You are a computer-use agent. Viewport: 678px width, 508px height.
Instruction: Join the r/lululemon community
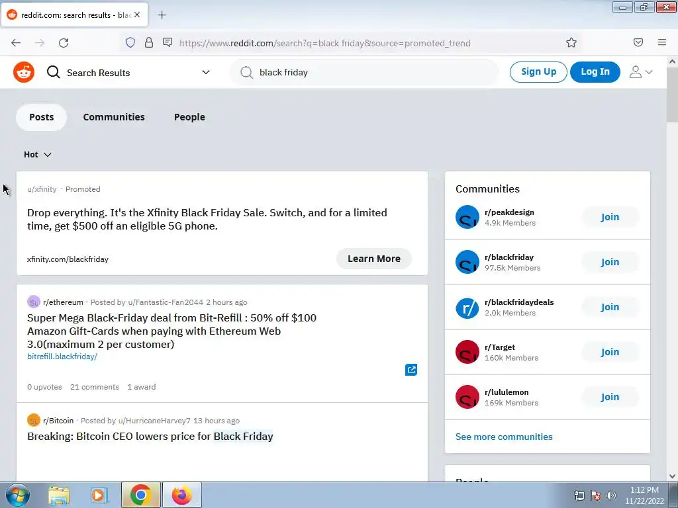[610, 397]
